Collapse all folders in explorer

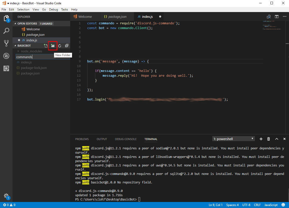(x=67, y=46)
